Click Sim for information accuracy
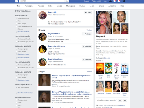 120,100
